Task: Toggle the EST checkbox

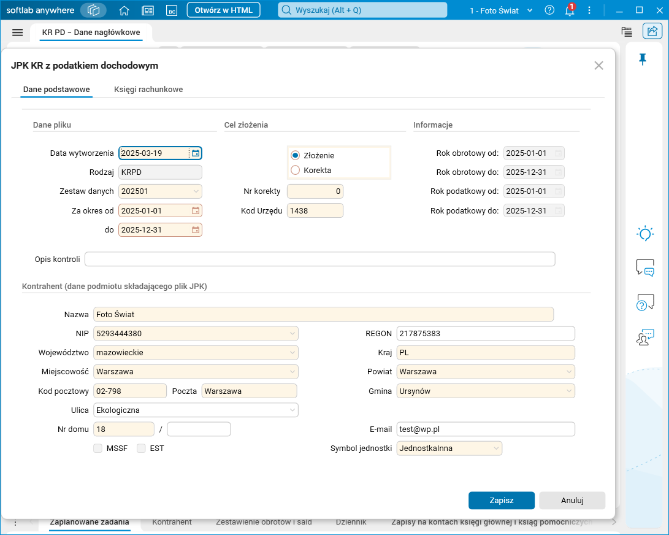Action: [141, 448]
